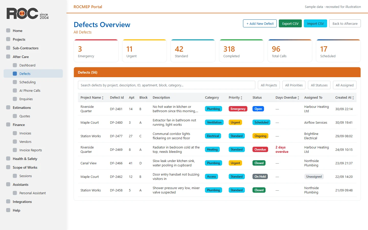Viewport: 368px width, 230px height.
Task: Go to Scheduling under After Care
Action: tap(33, 82)
